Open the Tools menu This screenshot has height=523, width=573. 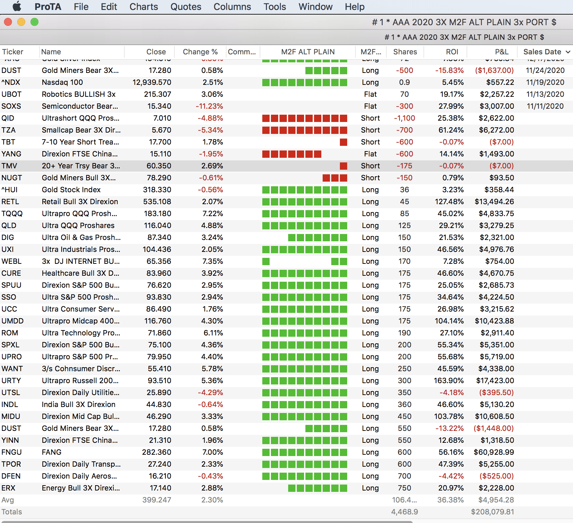coord(275,7)
